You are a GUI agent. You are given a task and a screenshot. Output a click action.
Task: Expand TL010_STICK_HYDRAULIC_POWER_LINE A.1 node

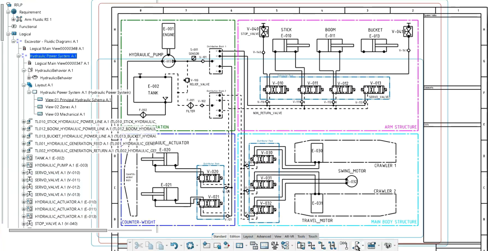[23, 122]
